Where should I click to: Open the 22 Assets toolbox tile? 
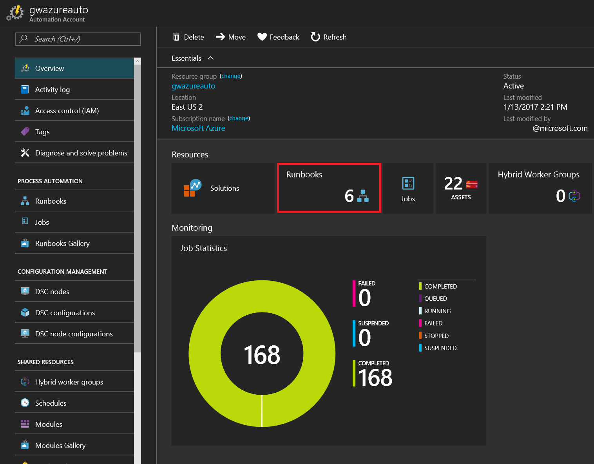point(461,188)
